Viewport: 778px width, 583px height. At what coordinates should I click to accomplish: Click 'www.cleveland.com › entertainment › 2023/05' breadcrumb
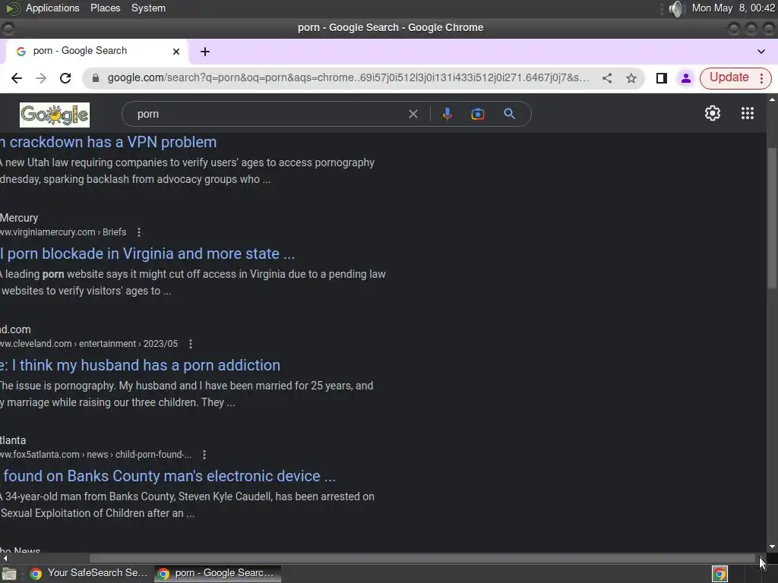click(89, 344)
